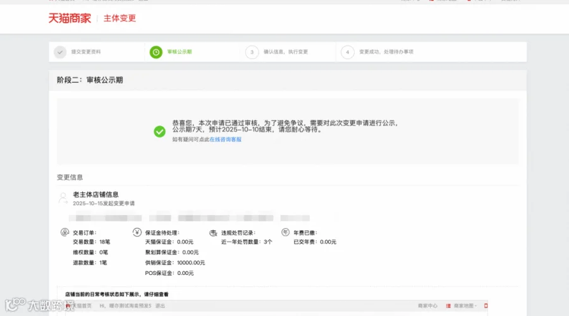Click the 变更信息 section title
Image resolution: width=569 pixels, height=316 pixels.
(70, 177)
